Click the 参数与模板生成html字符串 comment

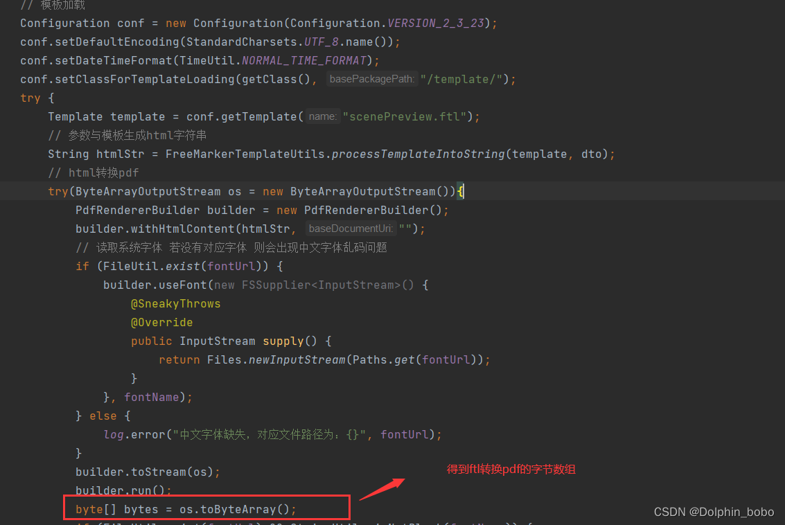(x=127, y=136)
